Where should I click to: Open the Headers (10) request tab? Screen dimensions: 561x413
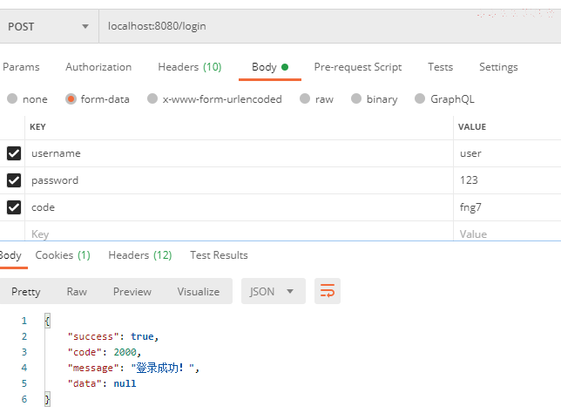[190, 67]
